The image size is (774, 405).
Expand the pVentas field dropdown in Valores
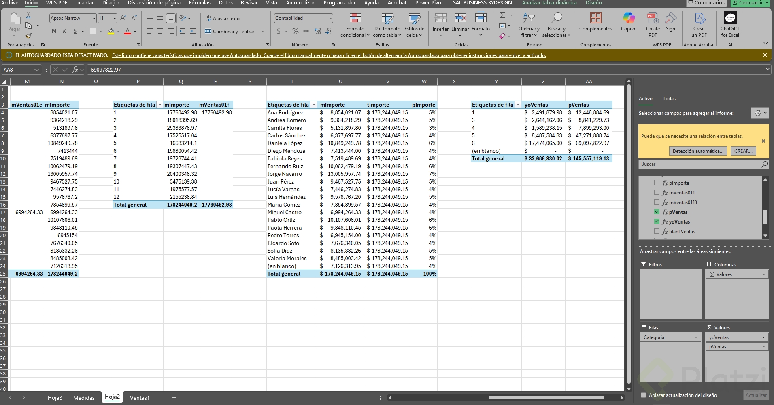coord(763,347)
